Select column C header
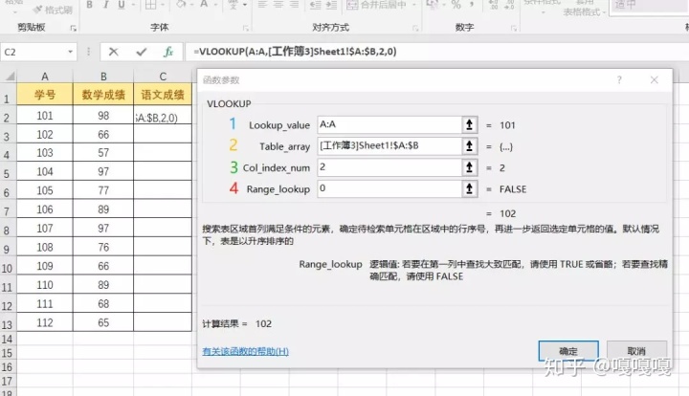 163,77
